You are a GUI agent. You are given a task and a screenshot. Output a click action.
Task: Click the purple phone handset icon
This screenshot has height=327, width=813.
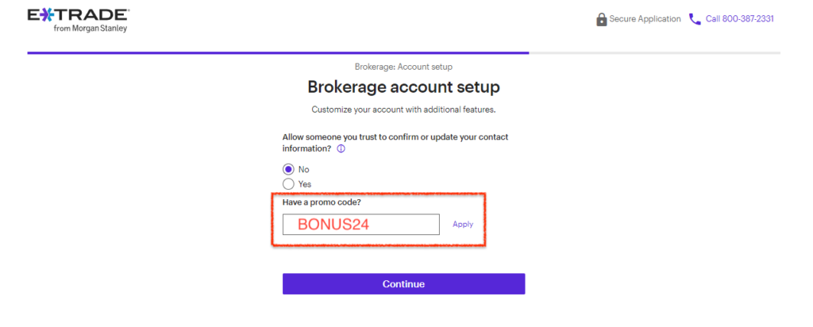pos(694,19)
